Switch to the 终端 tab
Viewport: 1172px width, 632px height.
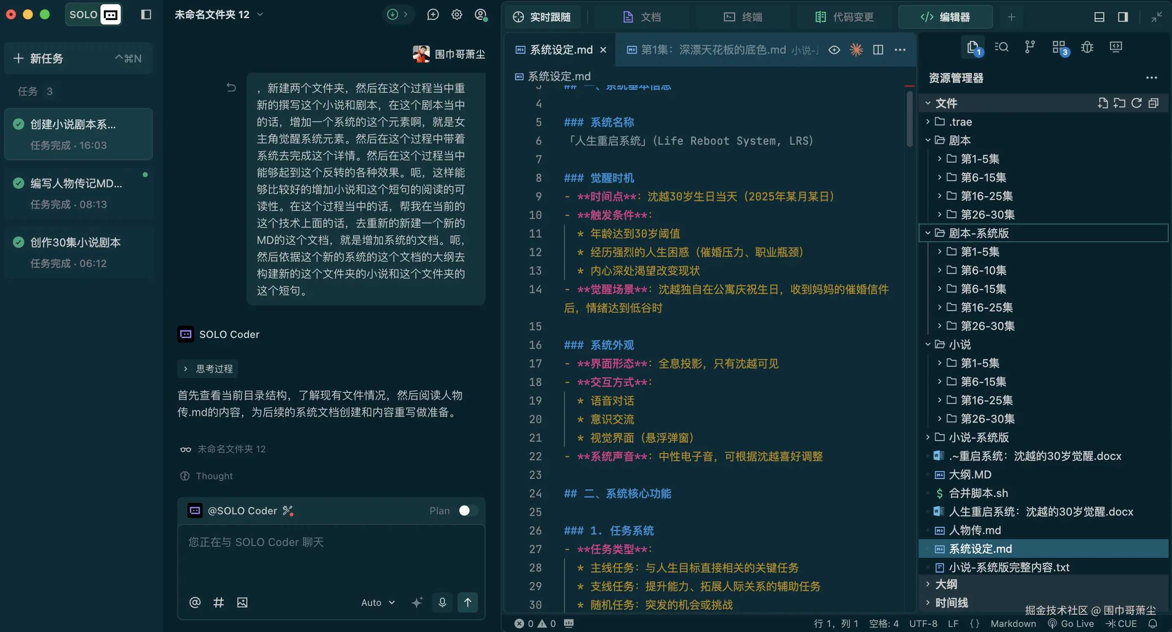(x=743, y=17)
